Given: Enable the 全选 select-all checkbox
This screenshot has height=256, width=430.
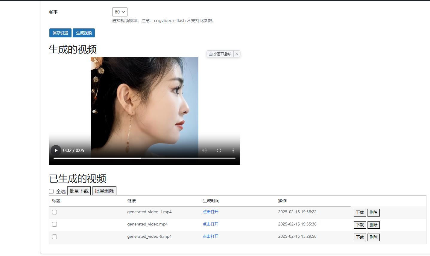Looking at the screenshot, I should (51, 191).
